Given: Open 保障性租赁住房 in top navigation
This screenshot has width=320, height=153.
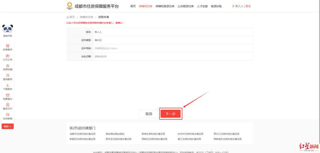Looking at the screenshot, I should click(x=165, y=6).
